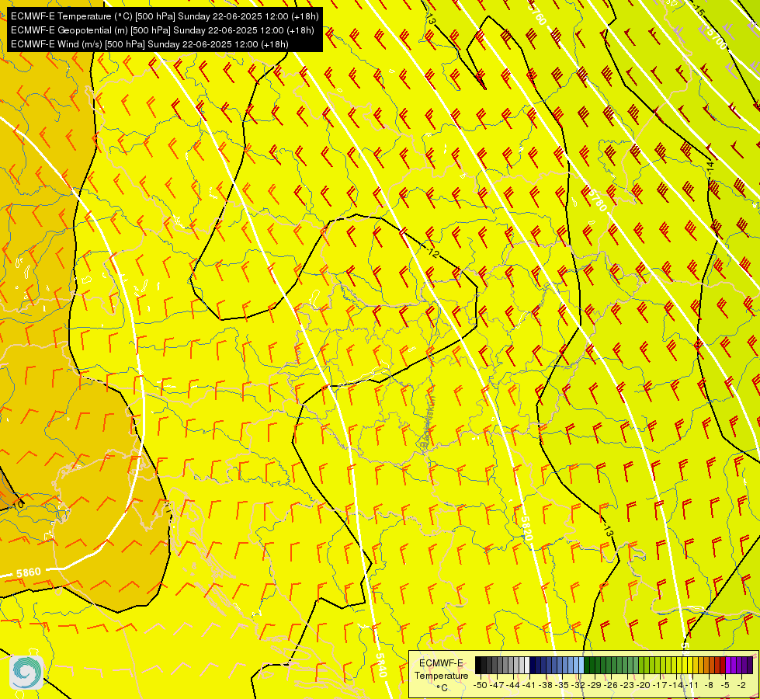Click the 5860 geopotential contour label

[29, 573]
